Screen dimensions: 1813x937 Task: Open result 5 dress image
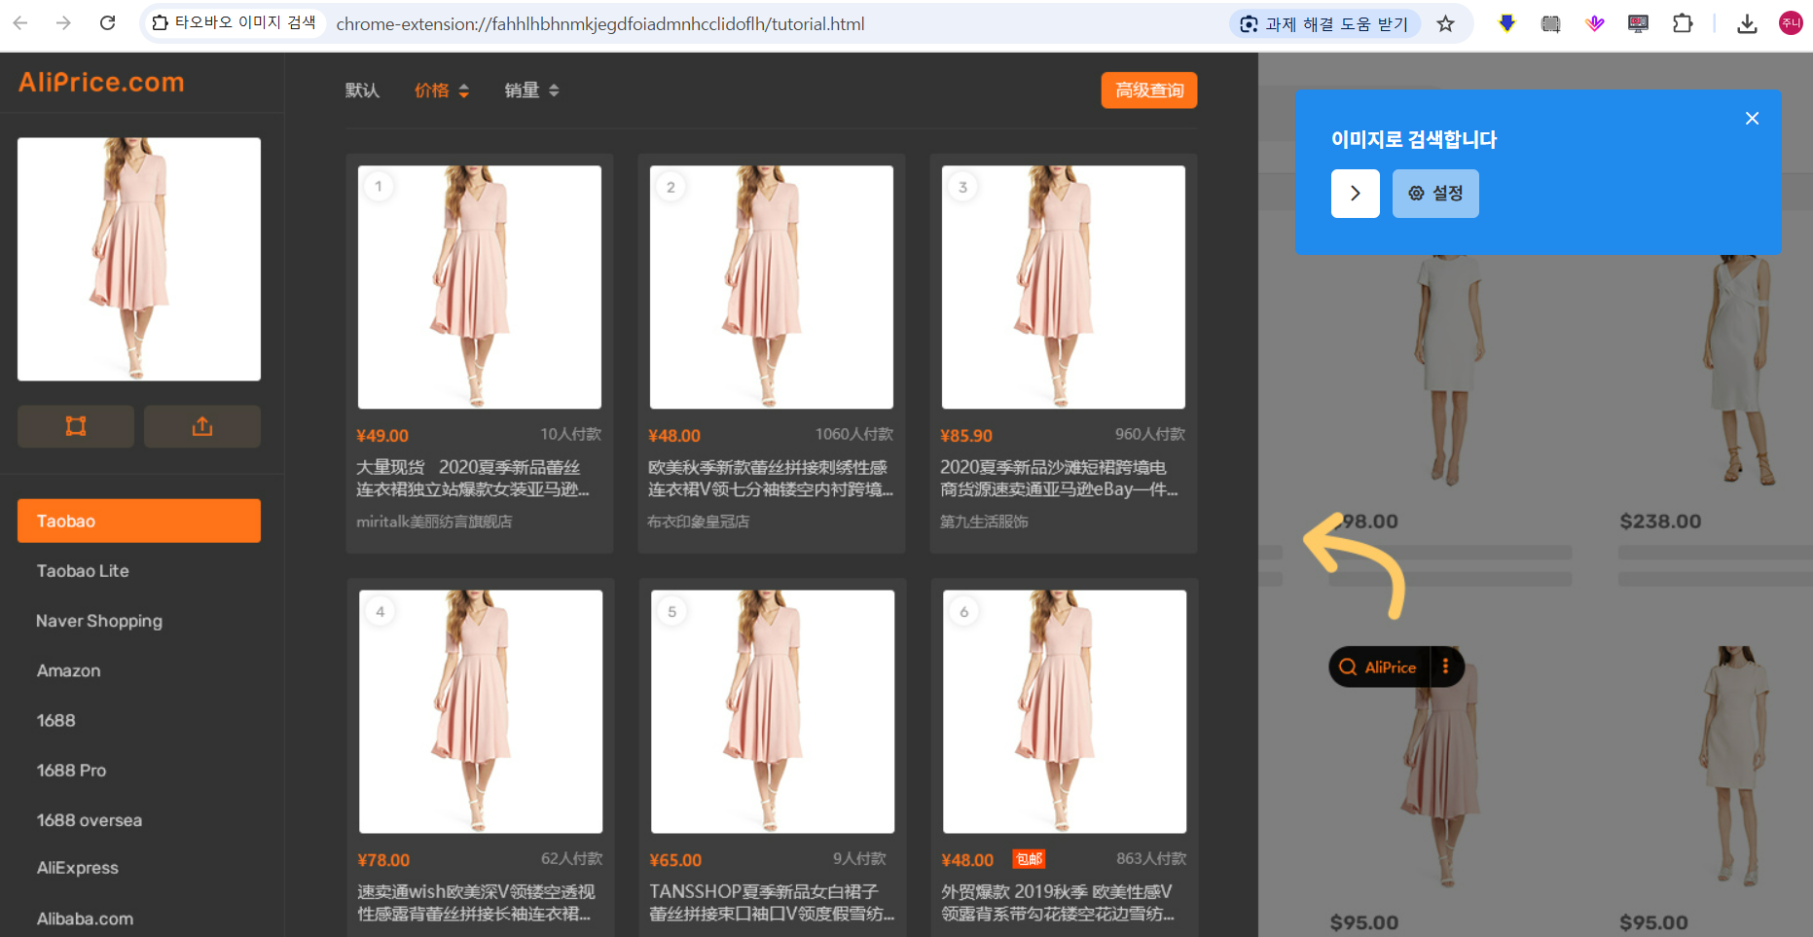tap(773, 711)
